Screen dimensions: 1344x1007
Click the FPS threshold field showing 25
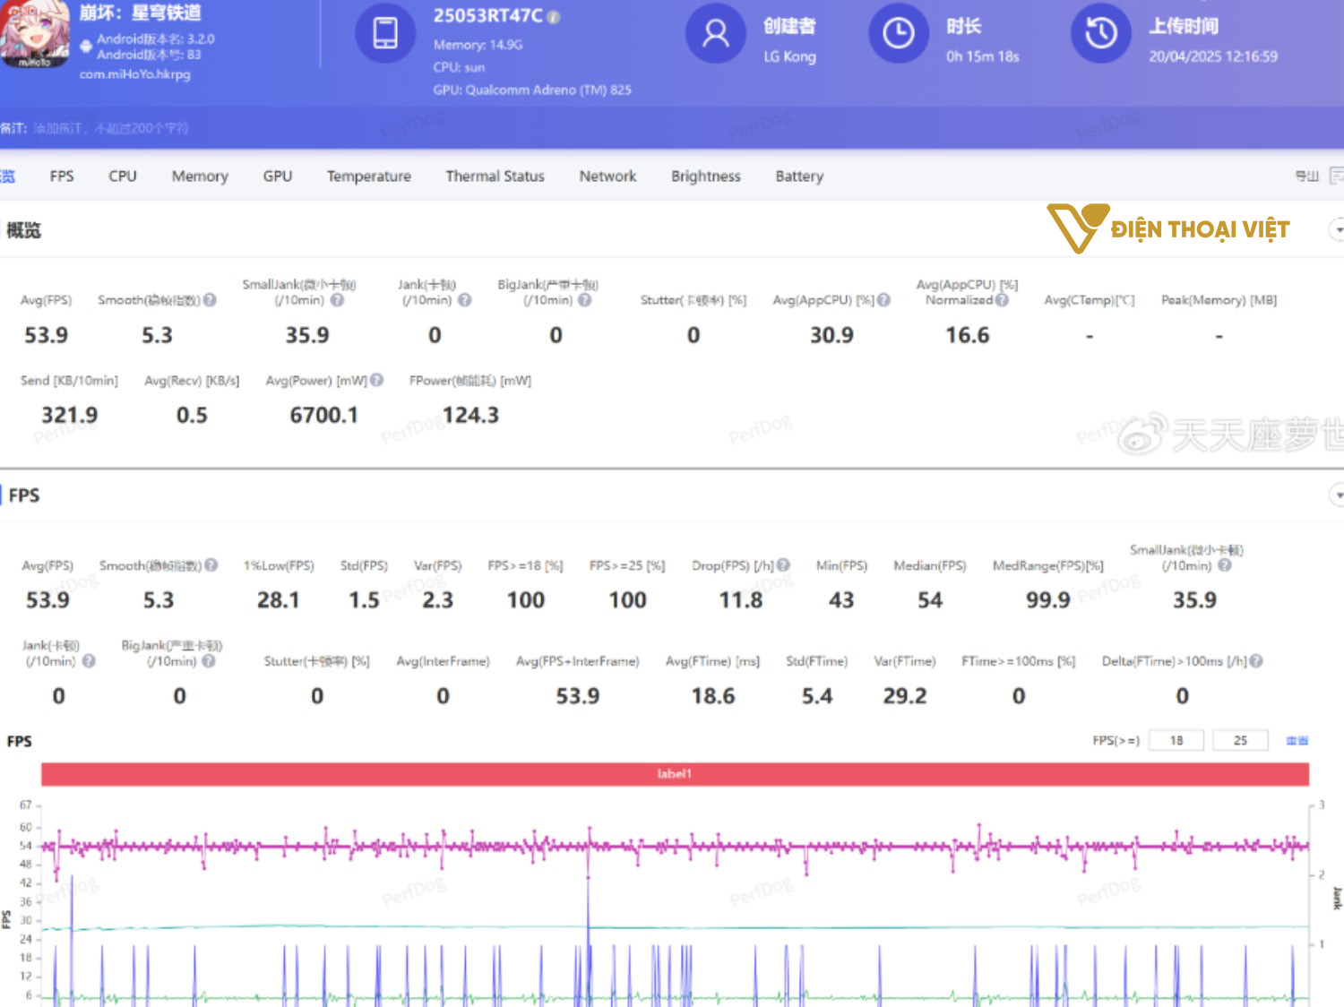(x=1240, y=740)
